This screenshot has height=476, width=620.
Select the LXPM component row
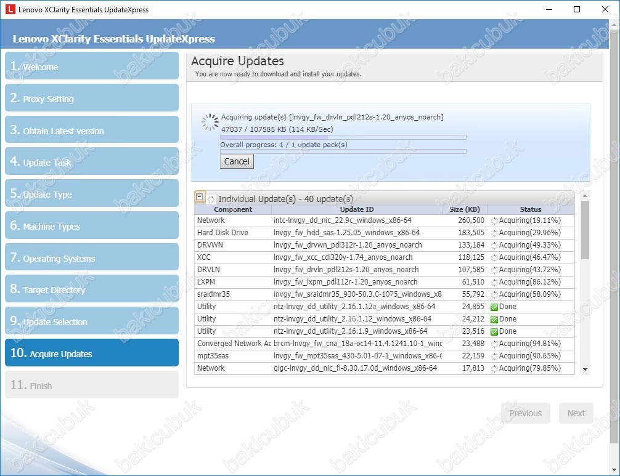click(384, 281)
